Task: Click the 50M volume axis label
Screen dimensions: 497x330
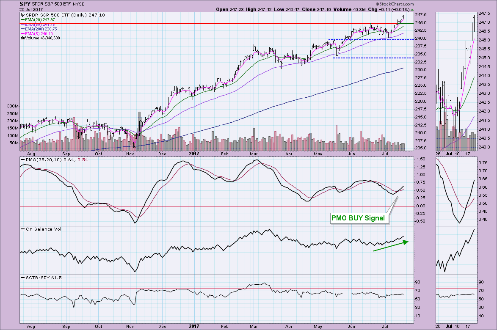Action: (14, 143)
